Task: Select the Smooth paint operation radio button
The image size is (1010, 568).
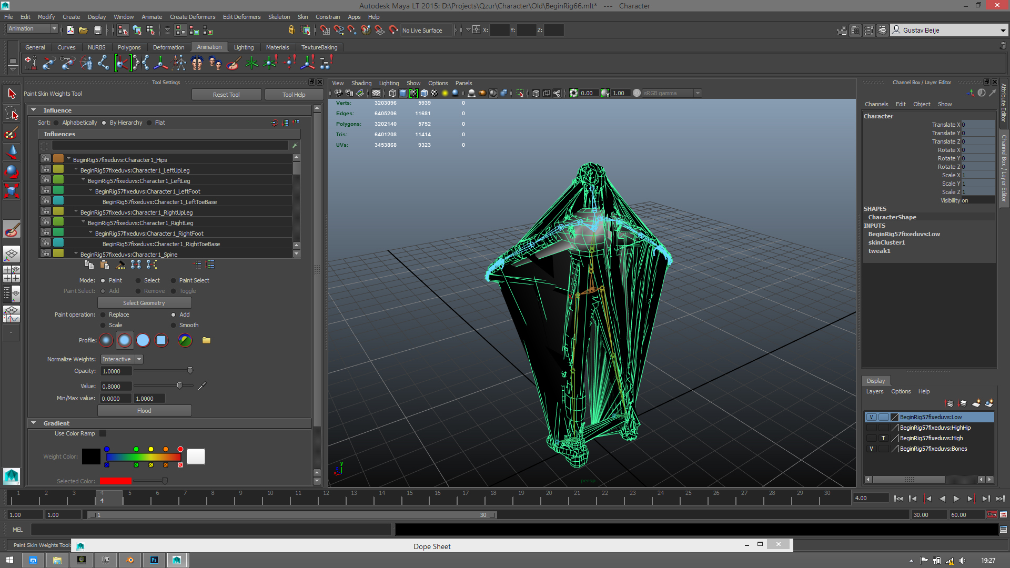Action: click(174, 325)
